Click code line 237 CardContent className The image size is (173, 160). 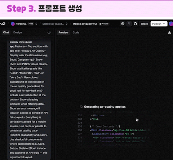point(113,134)
